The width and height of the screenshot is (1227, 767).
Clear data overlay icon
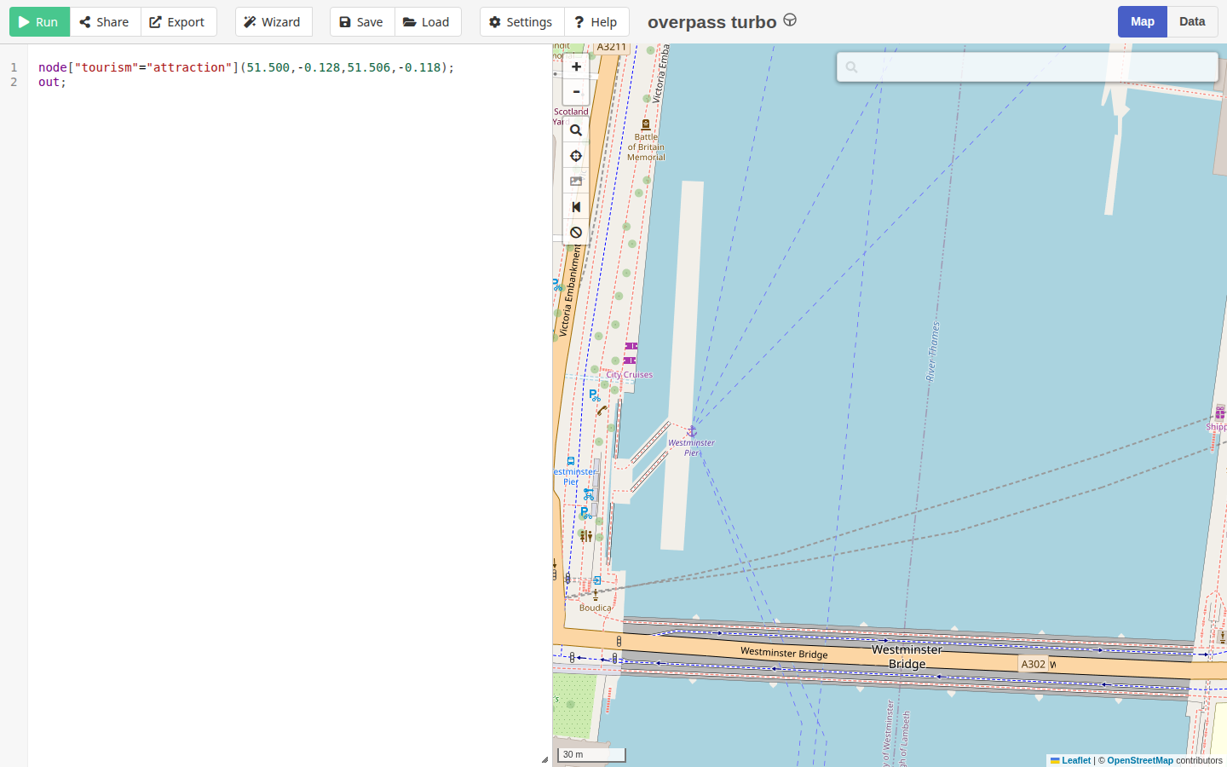pyautogui.click(x=576, y=233)
